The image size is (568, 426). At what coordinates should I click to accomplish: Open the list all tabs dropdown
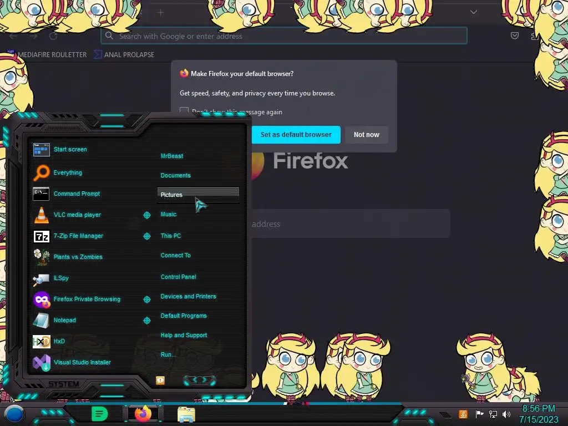[474, 12]
